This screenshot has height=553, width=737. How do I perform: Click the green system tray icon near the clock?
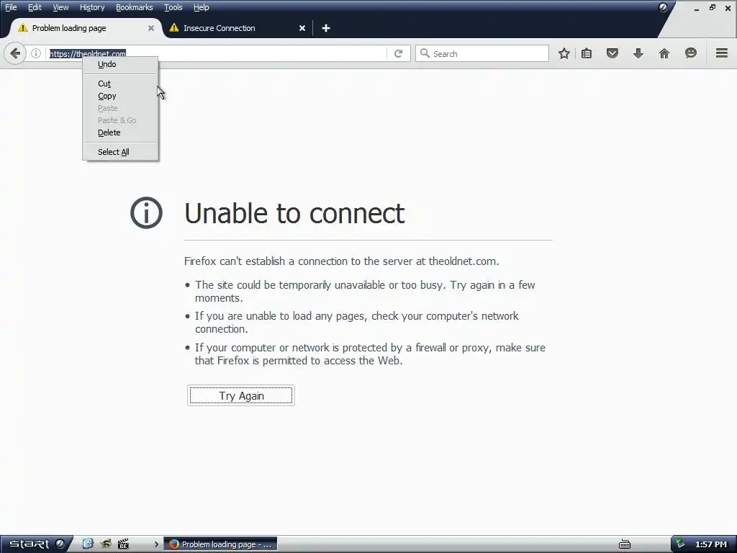679,544
